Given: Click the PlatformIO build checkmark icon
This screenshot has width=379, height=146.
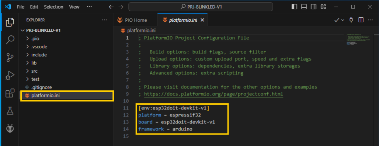Looking at the screenshot, I should pyautogui.click(x=337, y=20).
